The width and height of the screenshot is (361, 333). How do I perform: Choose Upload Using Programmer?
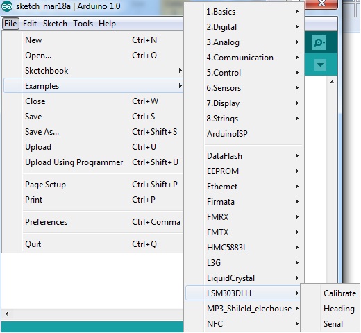coord(93,162)
